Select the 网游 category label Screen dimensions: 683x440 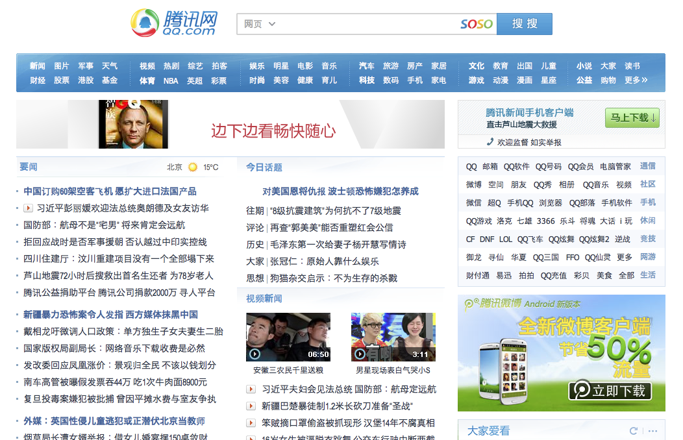coord(648,257)
